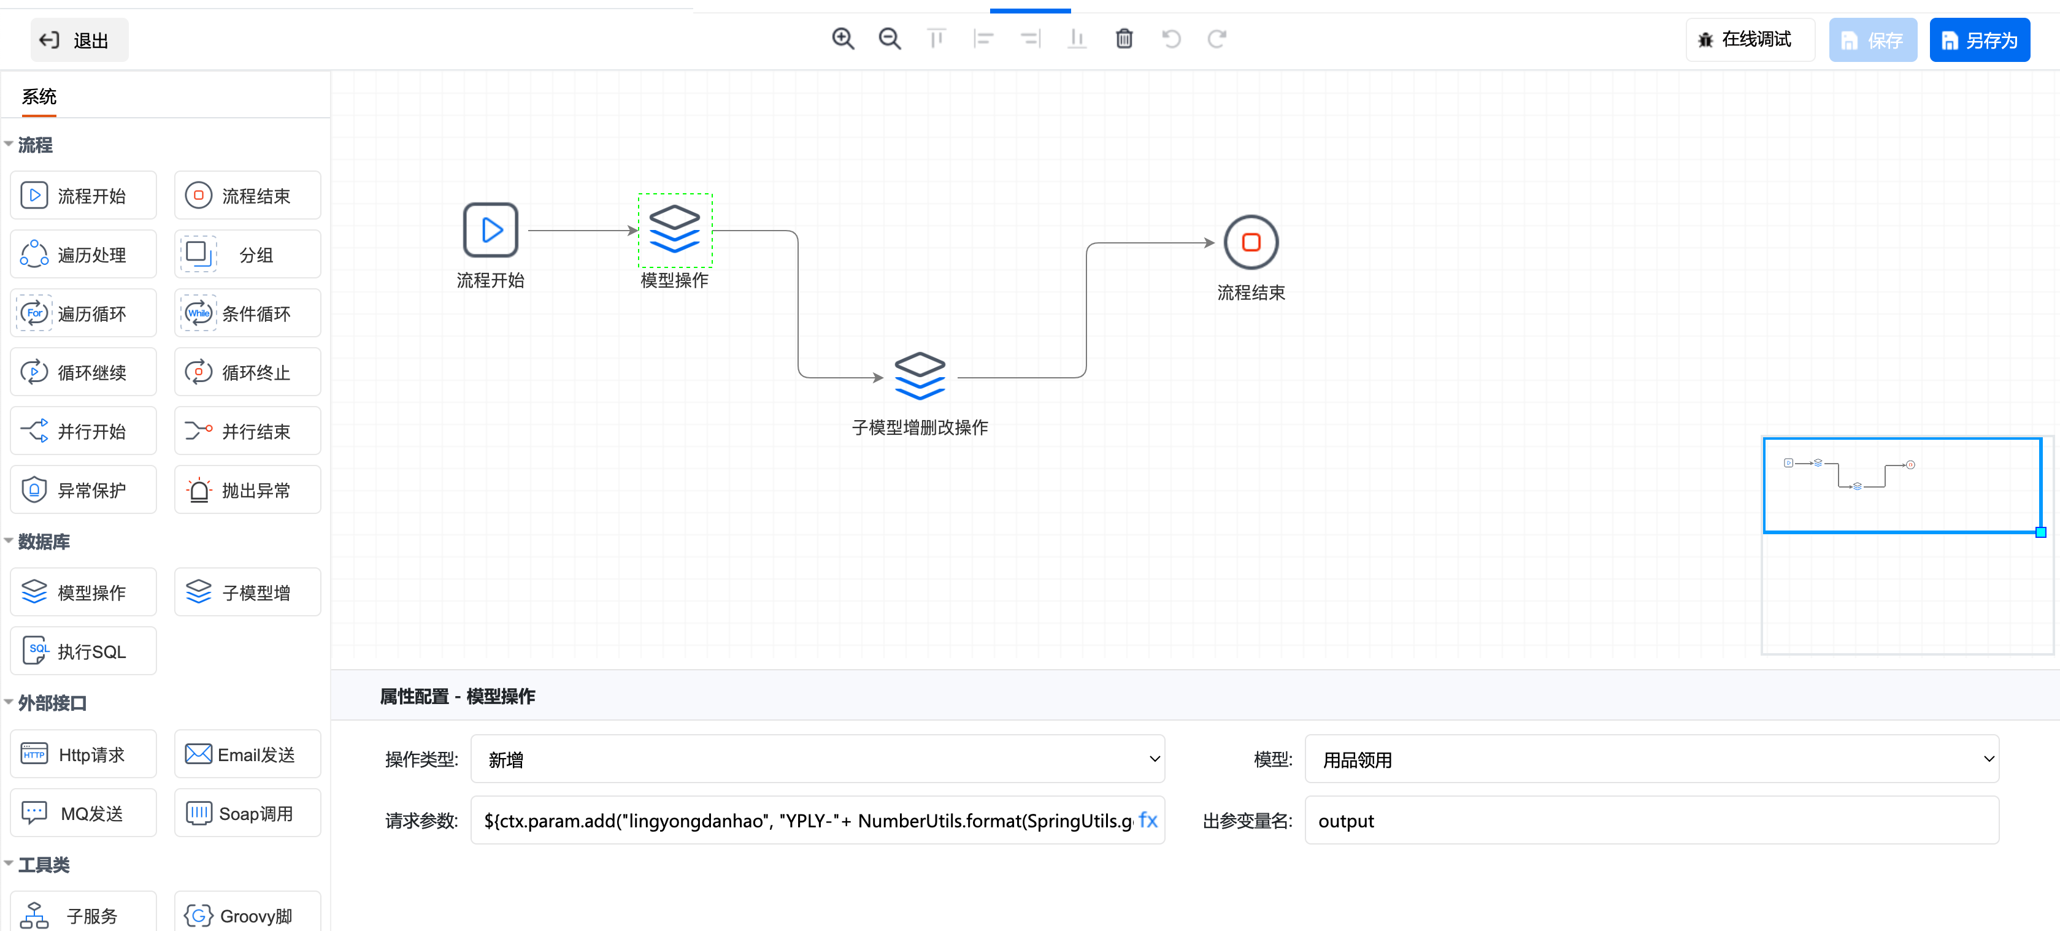The height and width of the screenshot is (931, 2060).
Task: Click the 子模型增删改操作 canvas node
Action: point(920,377)
